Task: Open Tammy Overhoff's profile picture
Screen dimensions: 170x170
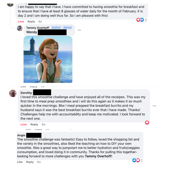Action: coord(20,28)
